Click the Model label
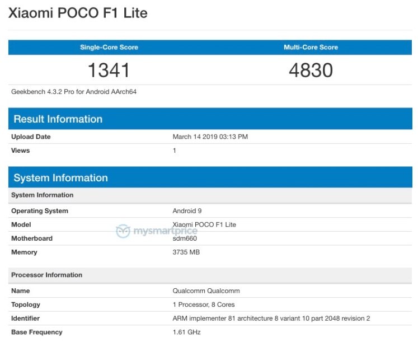 21,224
